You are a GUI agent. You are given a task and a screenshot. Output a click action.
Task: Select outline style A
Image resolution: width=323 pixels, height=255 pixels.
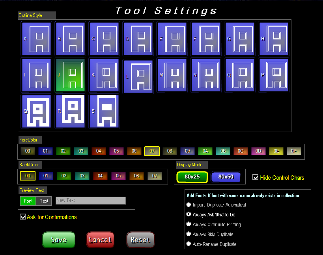point(36,38)
